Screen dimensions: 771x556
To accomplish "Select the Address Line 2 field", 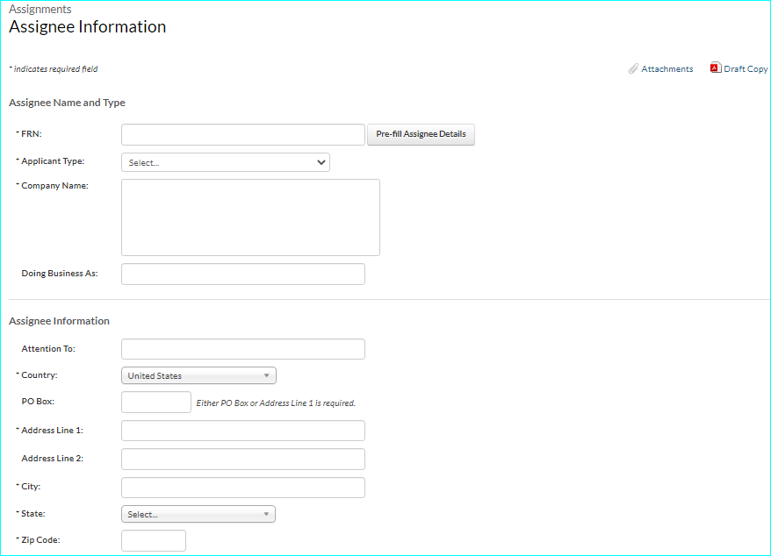I will click(x=242, y=459).
